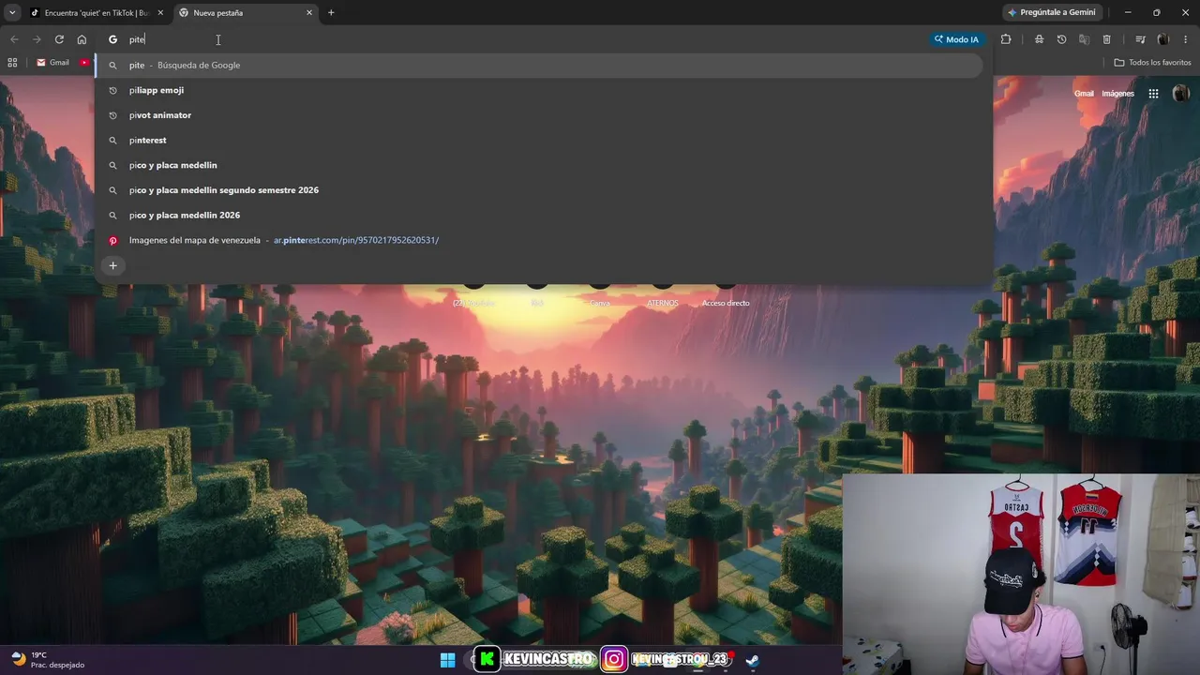Open the history clock extension icon
This screenshot has height=675, width=1200.
tap(1061, 39)
